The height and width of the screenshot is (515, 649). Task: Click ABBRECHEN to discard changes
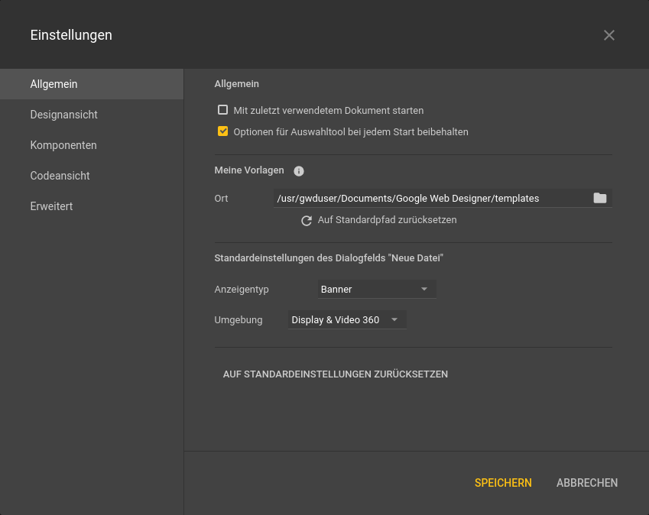pos(586,482)
